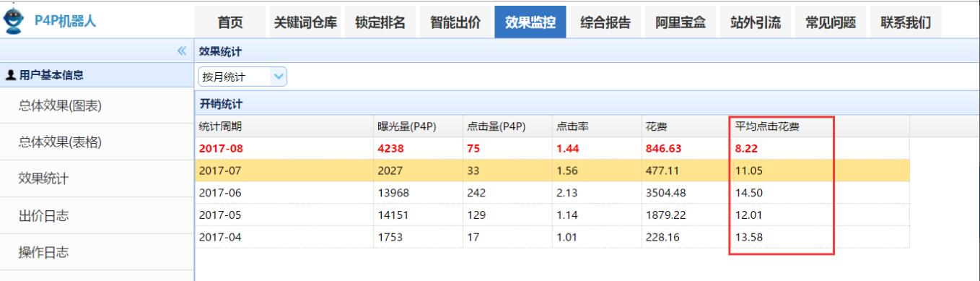Click the average cost 12.01

[748, 215]
